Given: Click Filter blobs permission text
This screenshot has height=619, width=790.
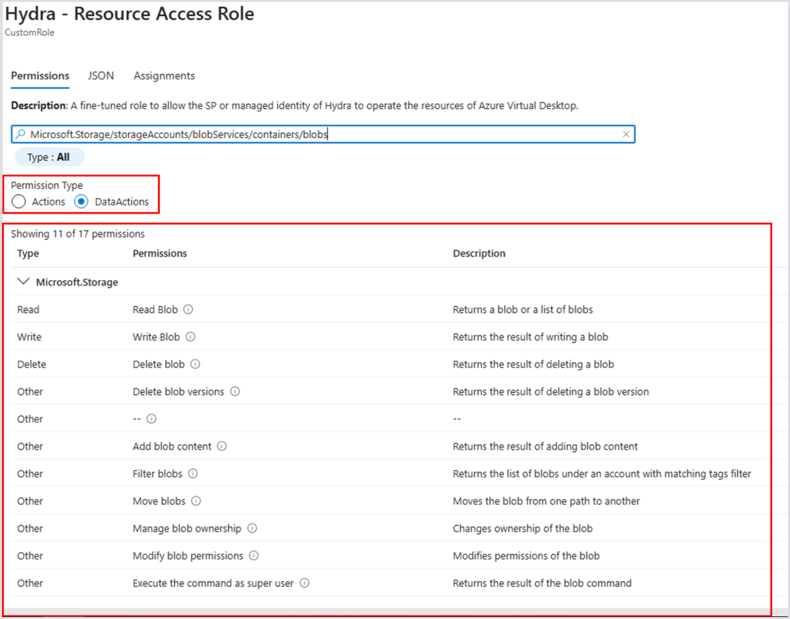Looking at the screenshot, I should tap(157, 474).
